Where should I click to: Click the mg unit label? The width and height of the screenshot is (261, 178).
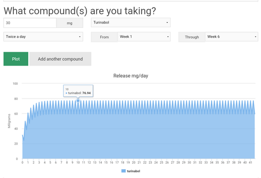[x=70, y=23]
